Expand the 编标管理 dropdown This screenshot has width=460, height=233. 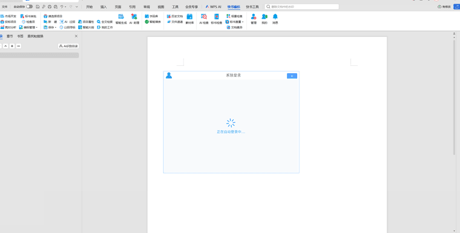point(36,28)
